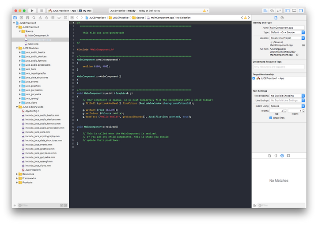Collapse the JUCE Library Code group
318x225 pixels.
(17, 107)
